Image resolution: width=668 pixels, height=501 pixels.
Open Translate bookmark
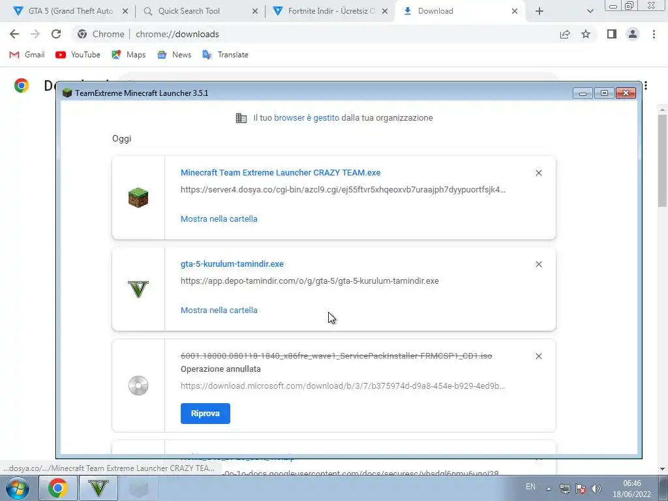225,55
